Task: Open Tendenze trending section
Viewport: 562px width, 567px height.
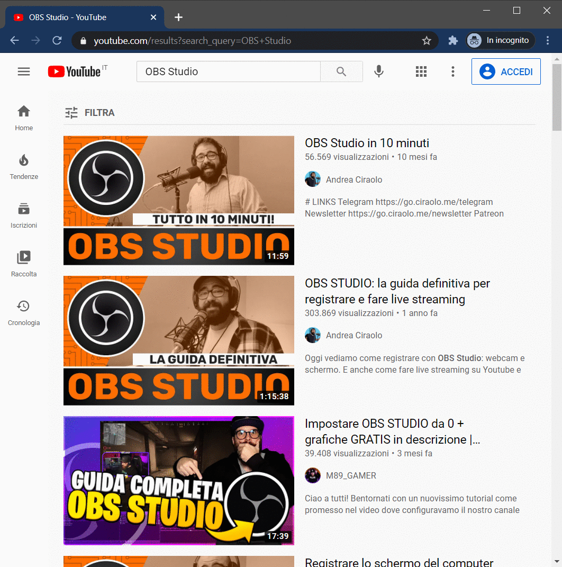Action: tap(24, 167)
